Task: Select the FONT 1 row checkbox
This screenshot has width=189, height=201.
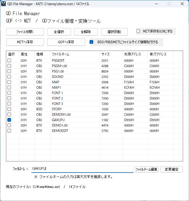Action: tap(9, 93)
